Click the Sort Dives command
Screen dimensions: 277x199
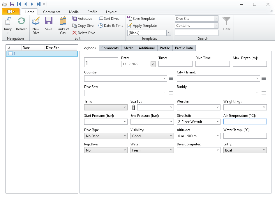pyautogui.click(x=109, y=19)
